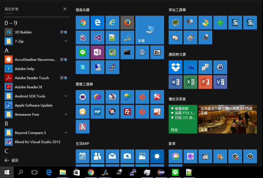Open the 321 clapperboard media player tile

pos(205,156)
